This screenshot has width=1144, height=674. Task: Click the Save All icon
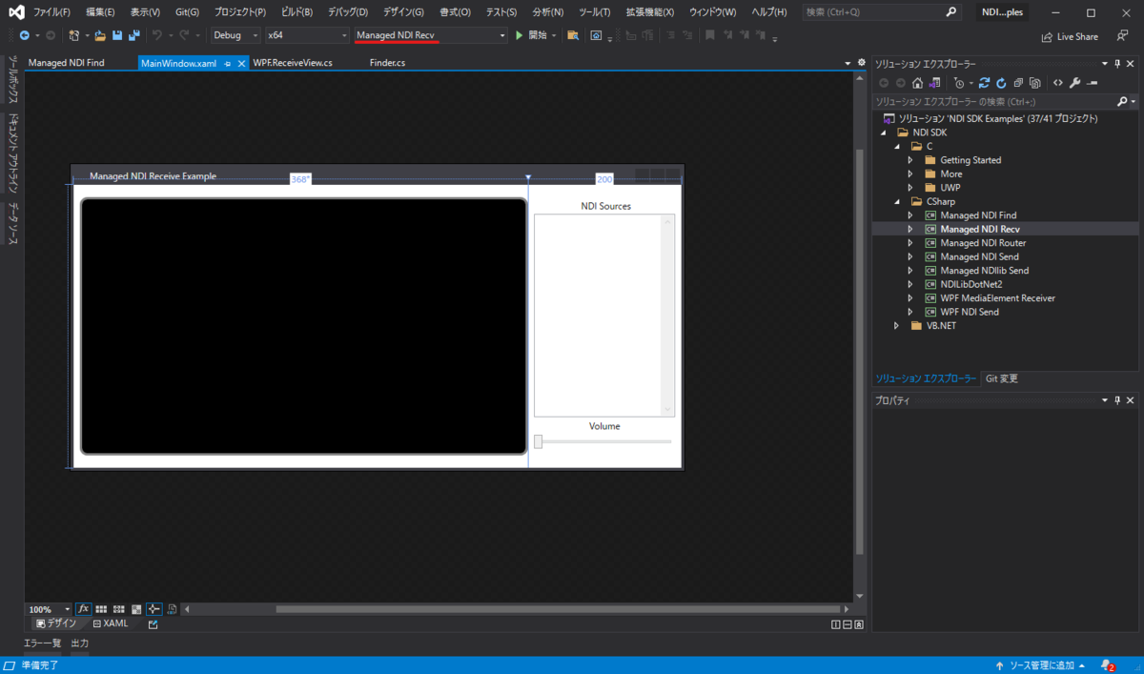pos(134,35)
